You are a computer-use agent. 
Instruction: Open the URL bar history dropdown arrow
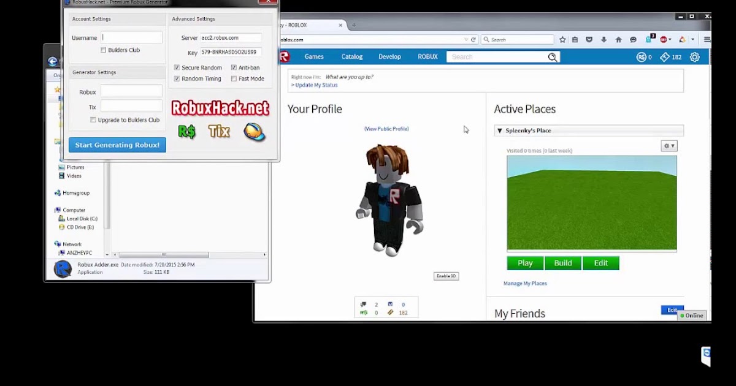point(466,39)
